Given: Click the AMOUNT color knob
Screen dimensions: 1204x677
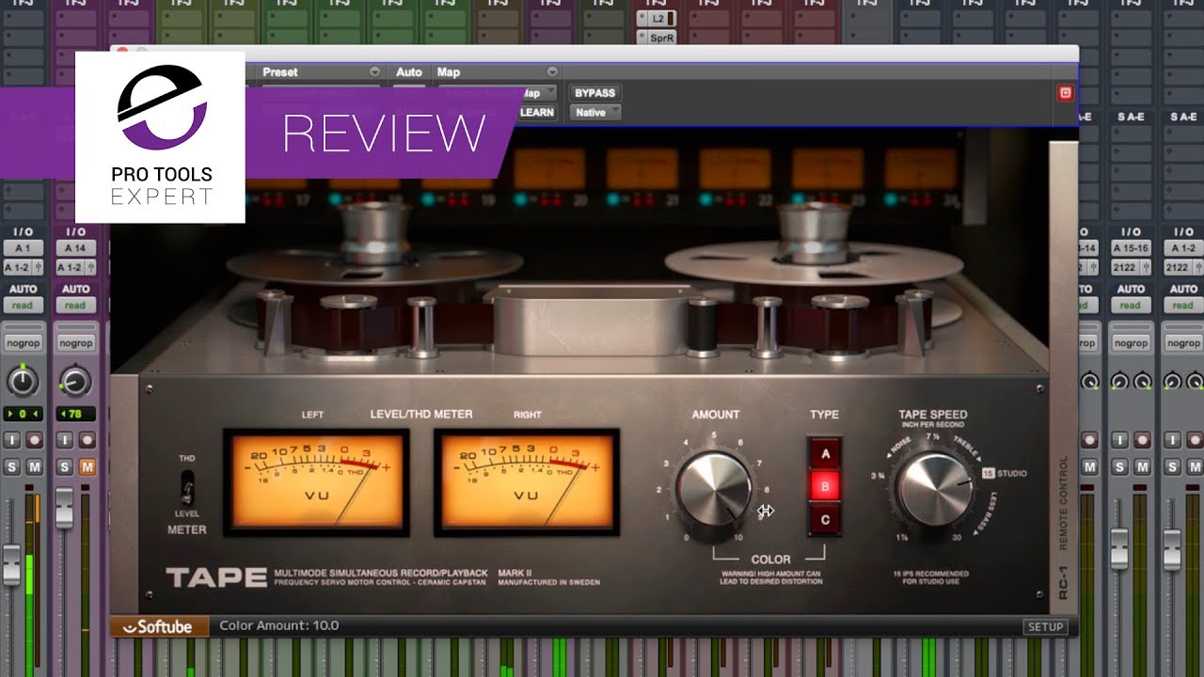Looking at the screenshot, I should pos(715,489).
